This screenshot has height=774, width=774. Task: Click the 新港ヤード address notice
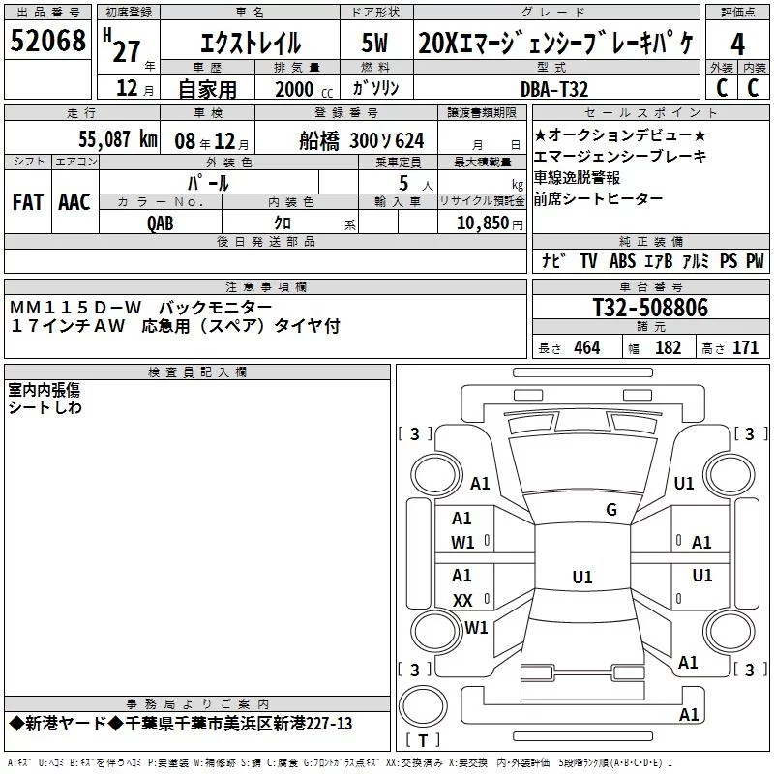click(x=181, y=724)
